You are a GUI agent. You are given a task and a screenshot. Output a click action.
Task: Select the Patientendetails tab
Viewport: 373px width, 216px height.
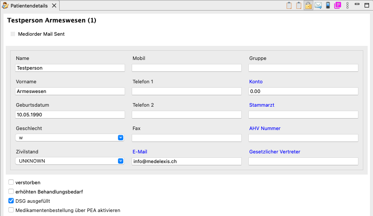click(x=29, y=6)
